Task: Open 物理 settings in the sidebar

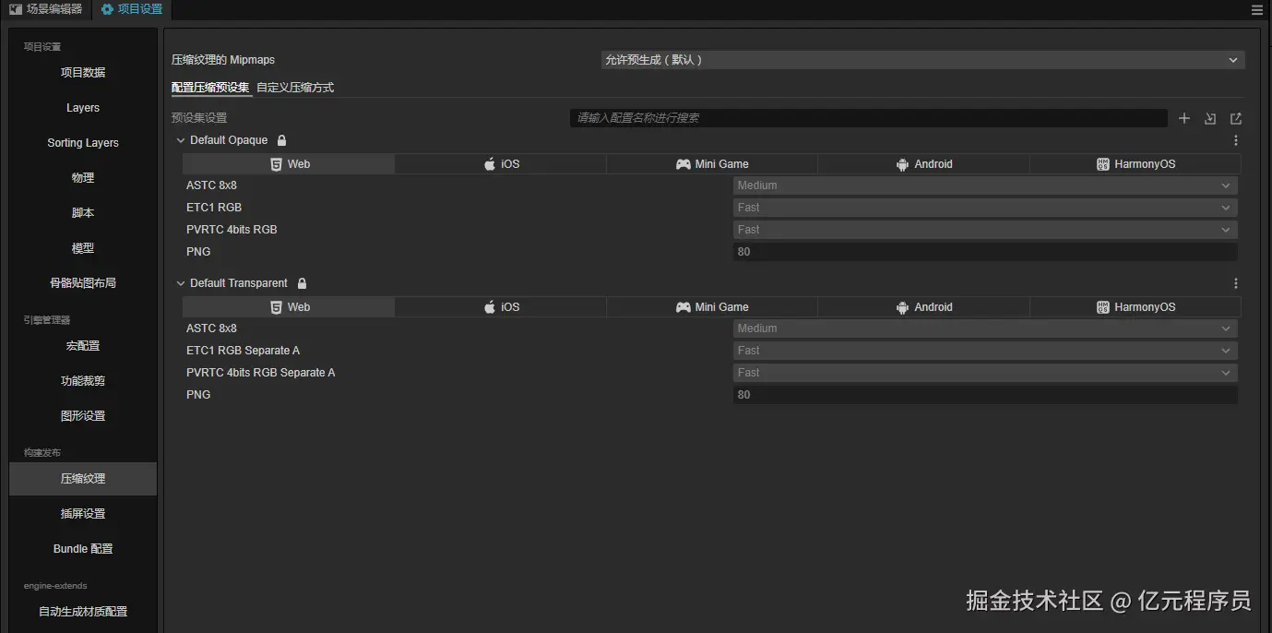Action: (83, 178)
